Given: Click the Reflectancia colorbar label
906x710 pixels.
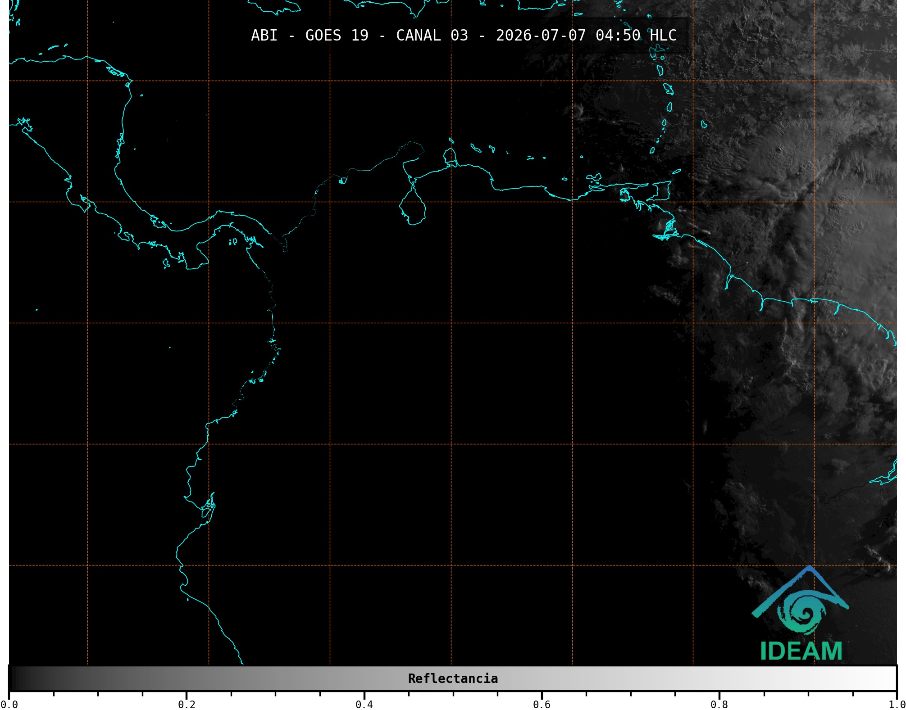Looking at the screenshot, I should (453, 678).
